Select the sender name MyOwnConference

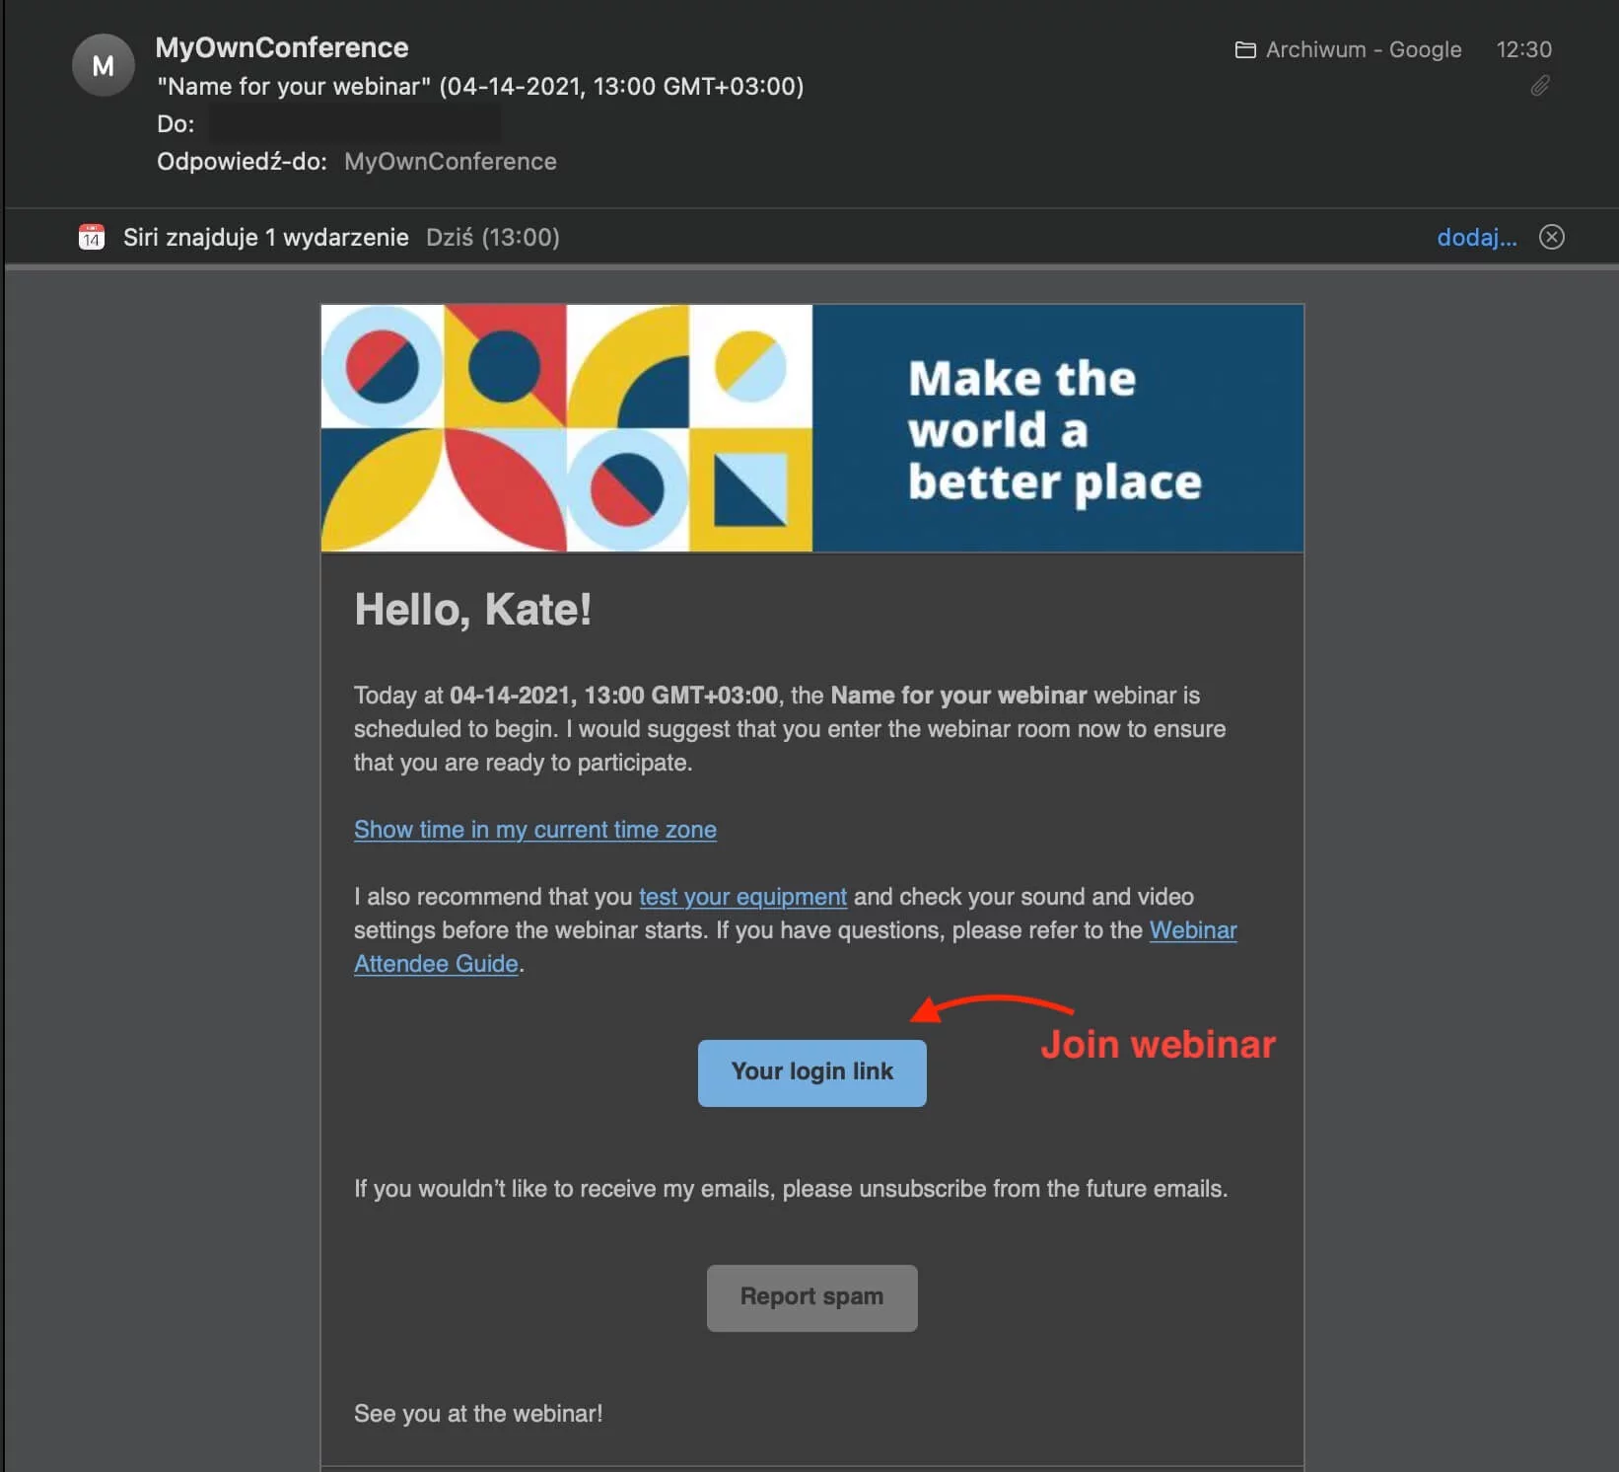click(x=282, y=47)
